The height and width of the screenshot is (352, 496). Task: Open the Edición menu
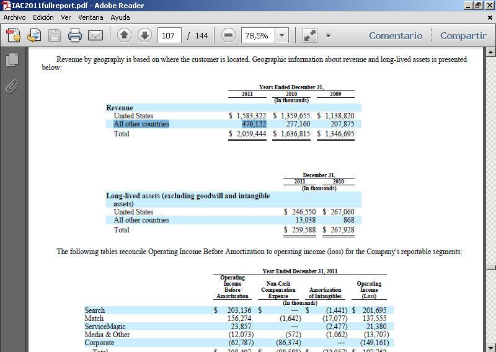[x=43, y=17]
